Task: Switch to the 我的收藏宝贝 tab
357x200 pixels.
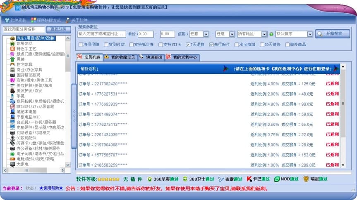Action: point(120,57)
